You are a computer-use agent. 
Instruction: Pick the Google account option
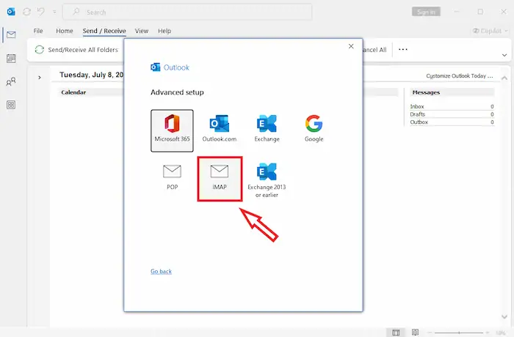click(314, 130)
